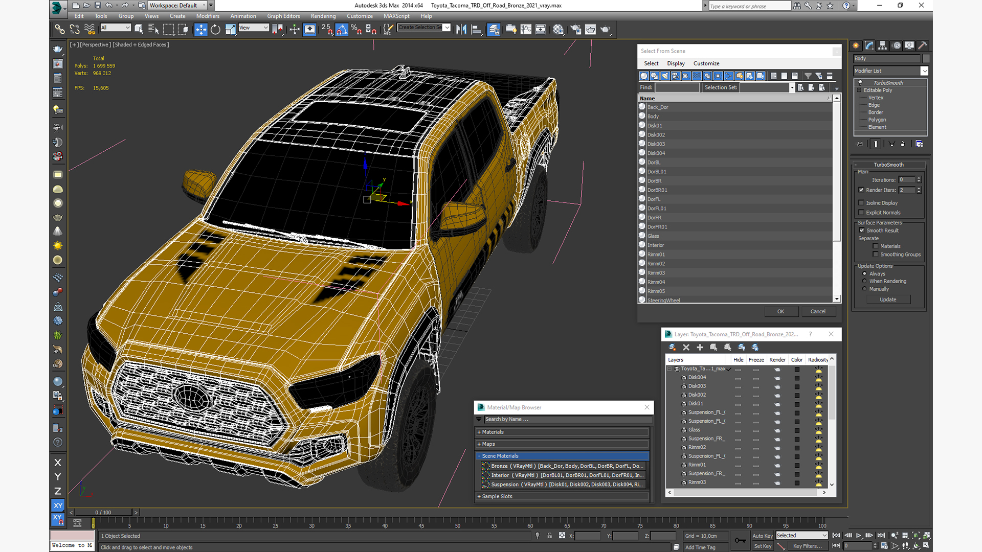The image size is (982, 552).
Task: Open the Utilities hammer panel tab
Action: point(922,45)
